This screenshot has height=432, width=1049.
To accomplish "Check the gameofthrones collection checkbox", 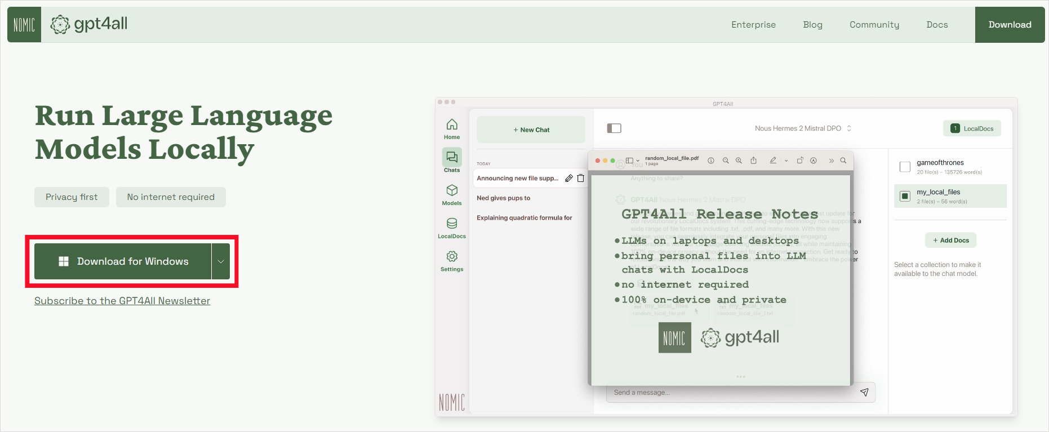I will (905, 167).
